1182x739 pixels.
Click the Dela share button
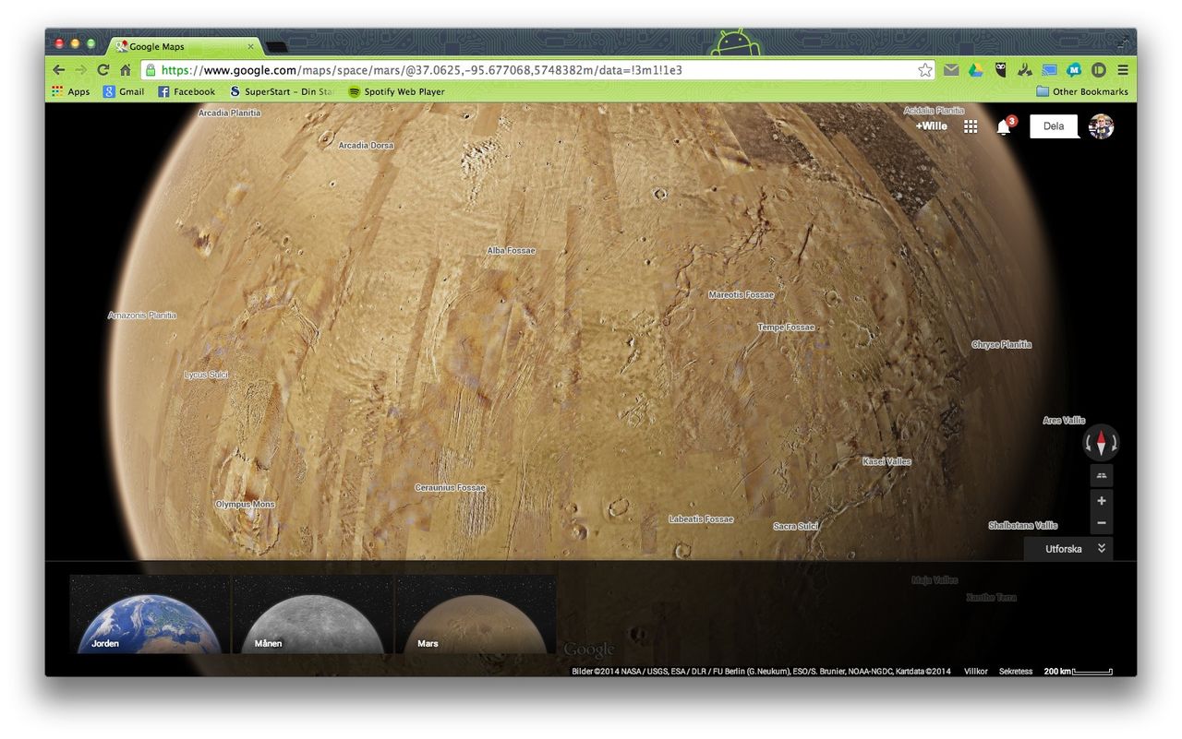click(x=1054, y=125)
